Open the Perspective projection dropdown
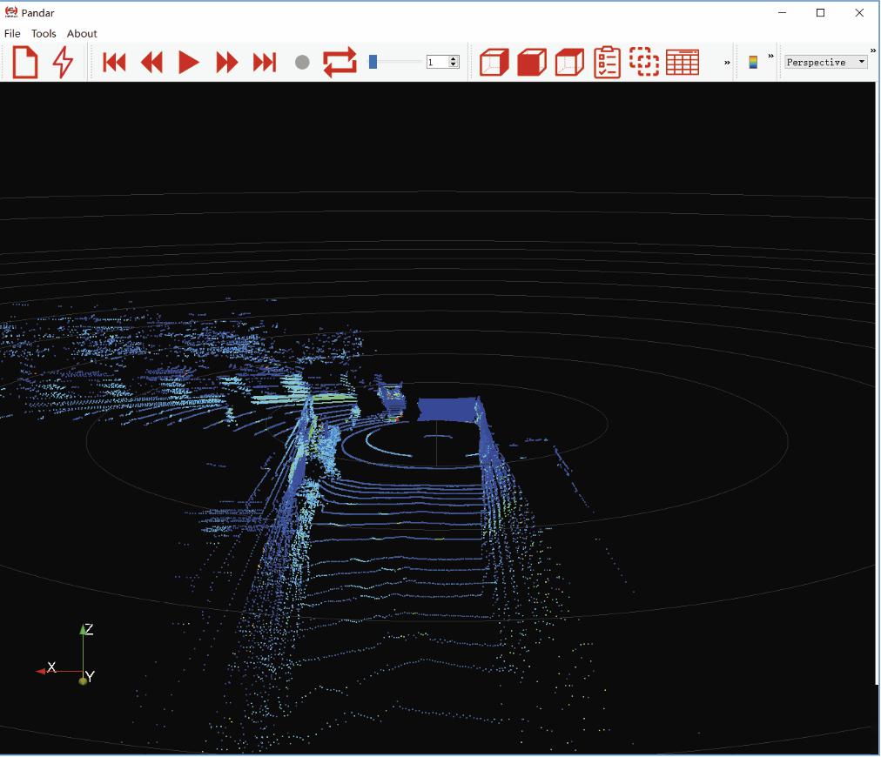The width and height of the screenshot is (881, 757). point(826,62)
